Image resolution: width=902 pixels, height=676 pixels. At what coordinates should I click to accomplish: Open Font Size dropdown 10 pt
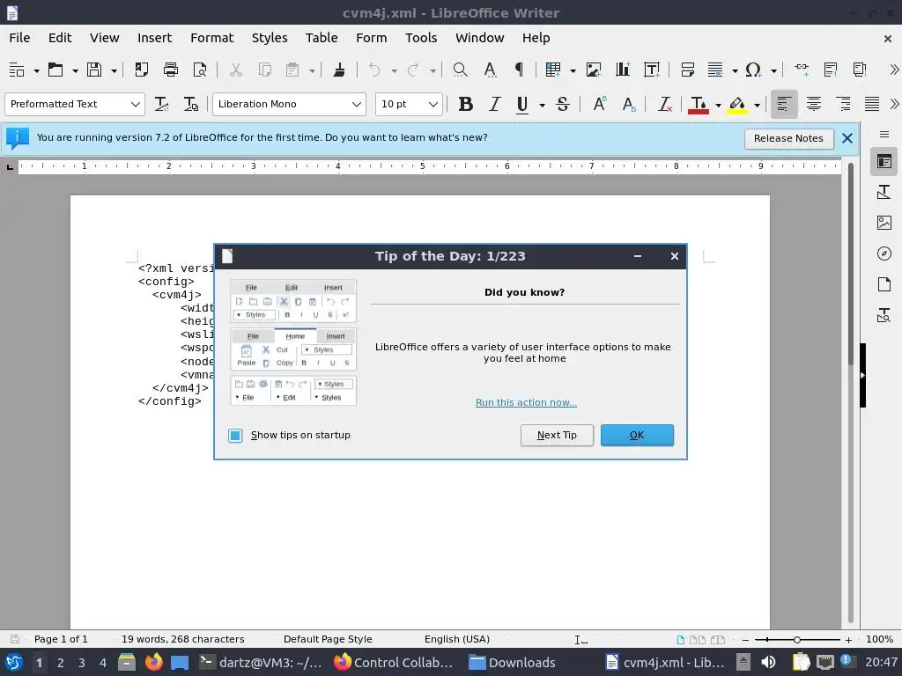pyautogui.click(x=433, y=104)
